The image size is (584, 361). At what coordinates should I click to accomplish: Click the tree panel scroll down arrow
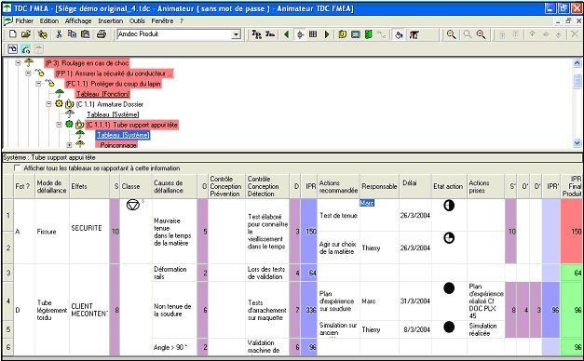[577, 142]
